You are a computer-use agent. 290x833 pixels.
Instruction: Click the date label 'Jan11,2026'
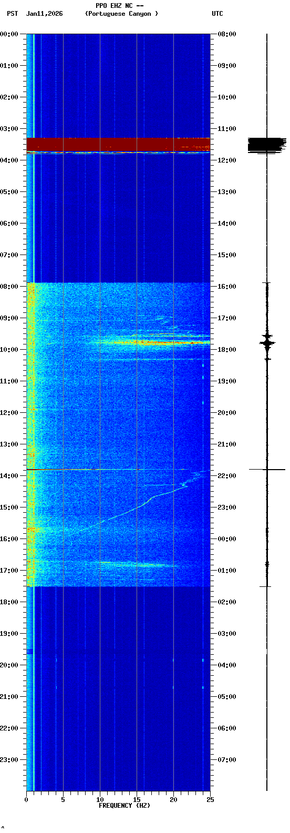pyautogui.click(x=44, y=14)
